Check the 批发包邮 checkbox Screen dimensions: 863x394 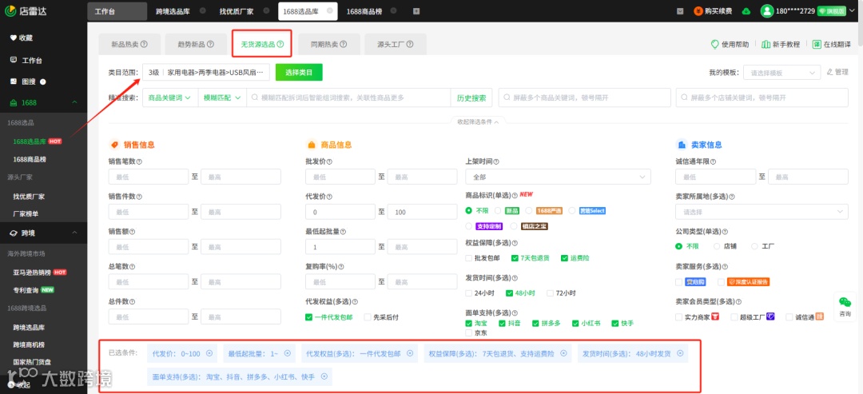tap(469, 258)
